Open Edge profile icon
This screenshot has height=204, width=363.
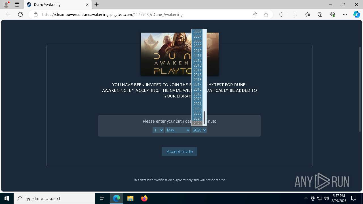click(6, 5)
